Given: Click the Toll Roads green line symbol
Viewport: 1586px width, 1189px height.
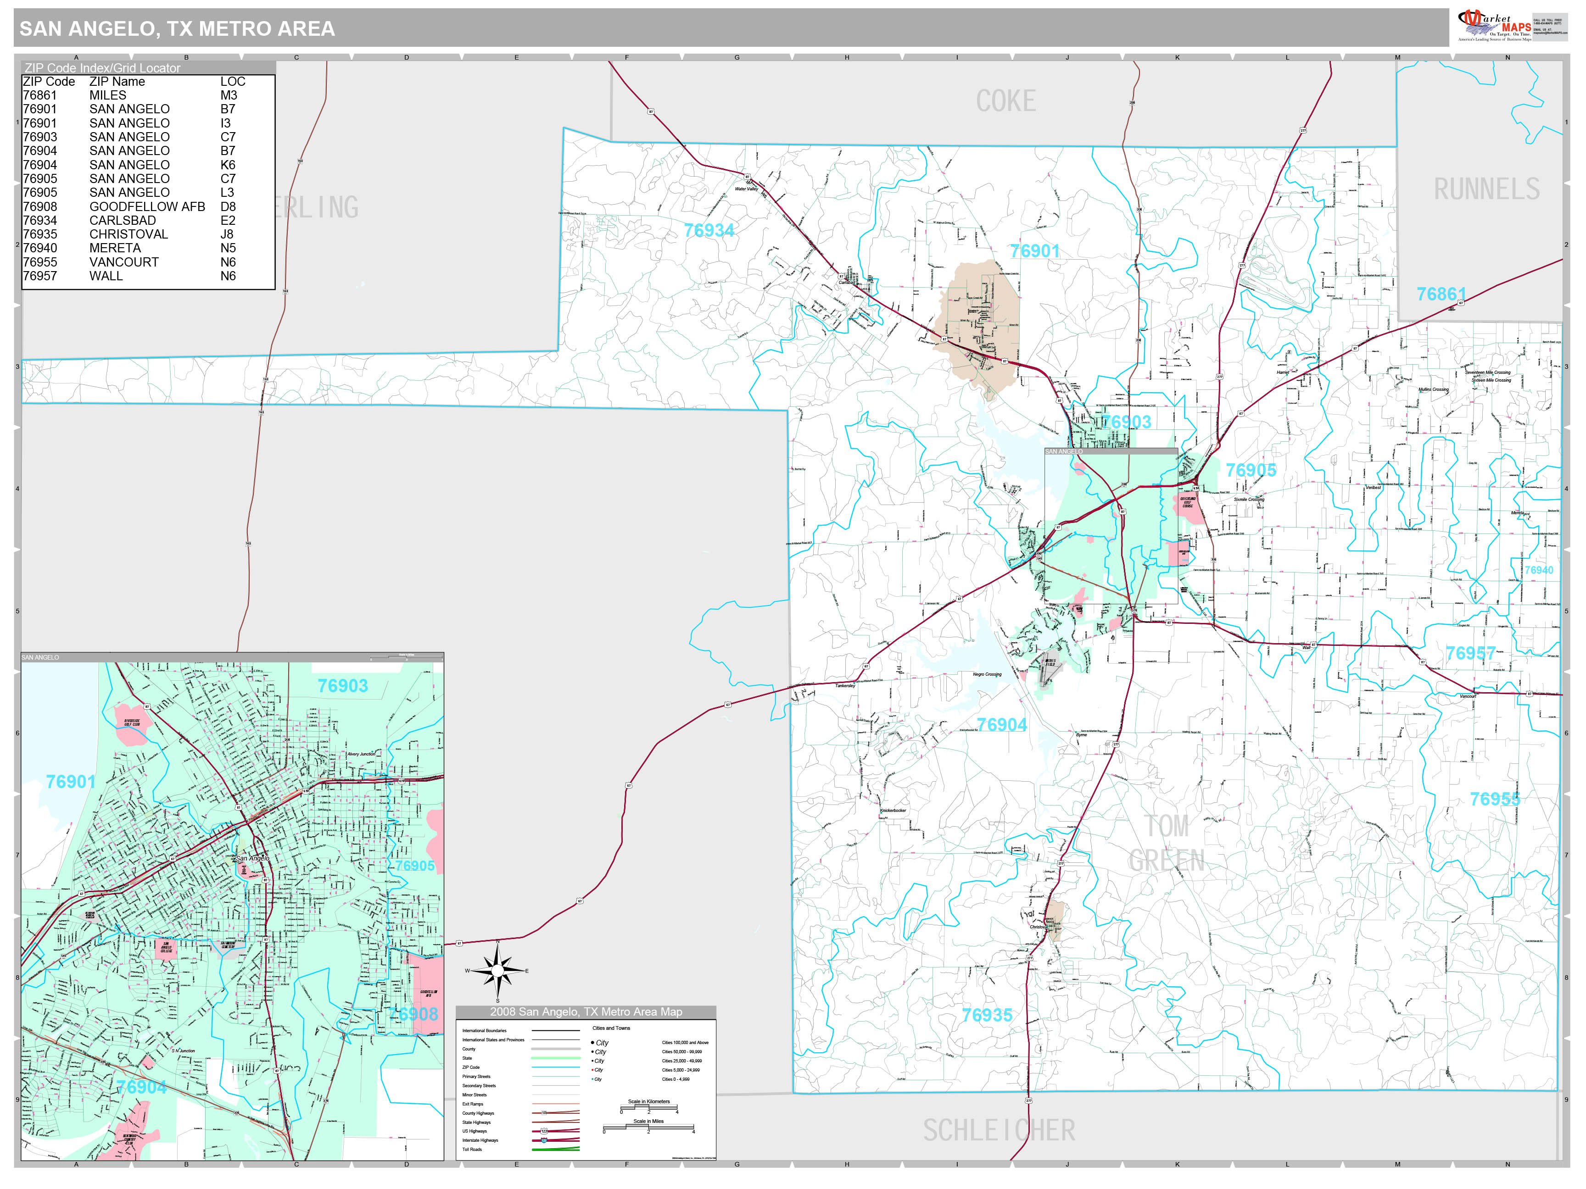Looking at the screenshot, I should [556, 1149].
